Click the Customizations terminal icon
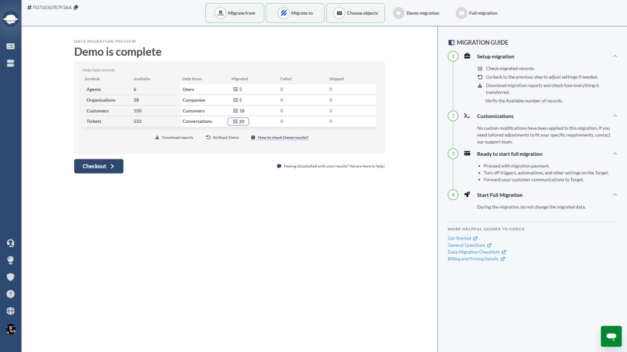This screenshot has height=352, width=627. (x=467, y=116)
